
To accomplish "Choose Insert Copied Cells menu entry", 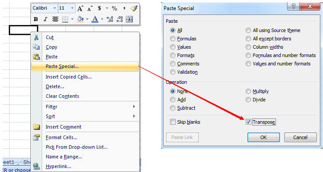I will [x=85, y=77].
